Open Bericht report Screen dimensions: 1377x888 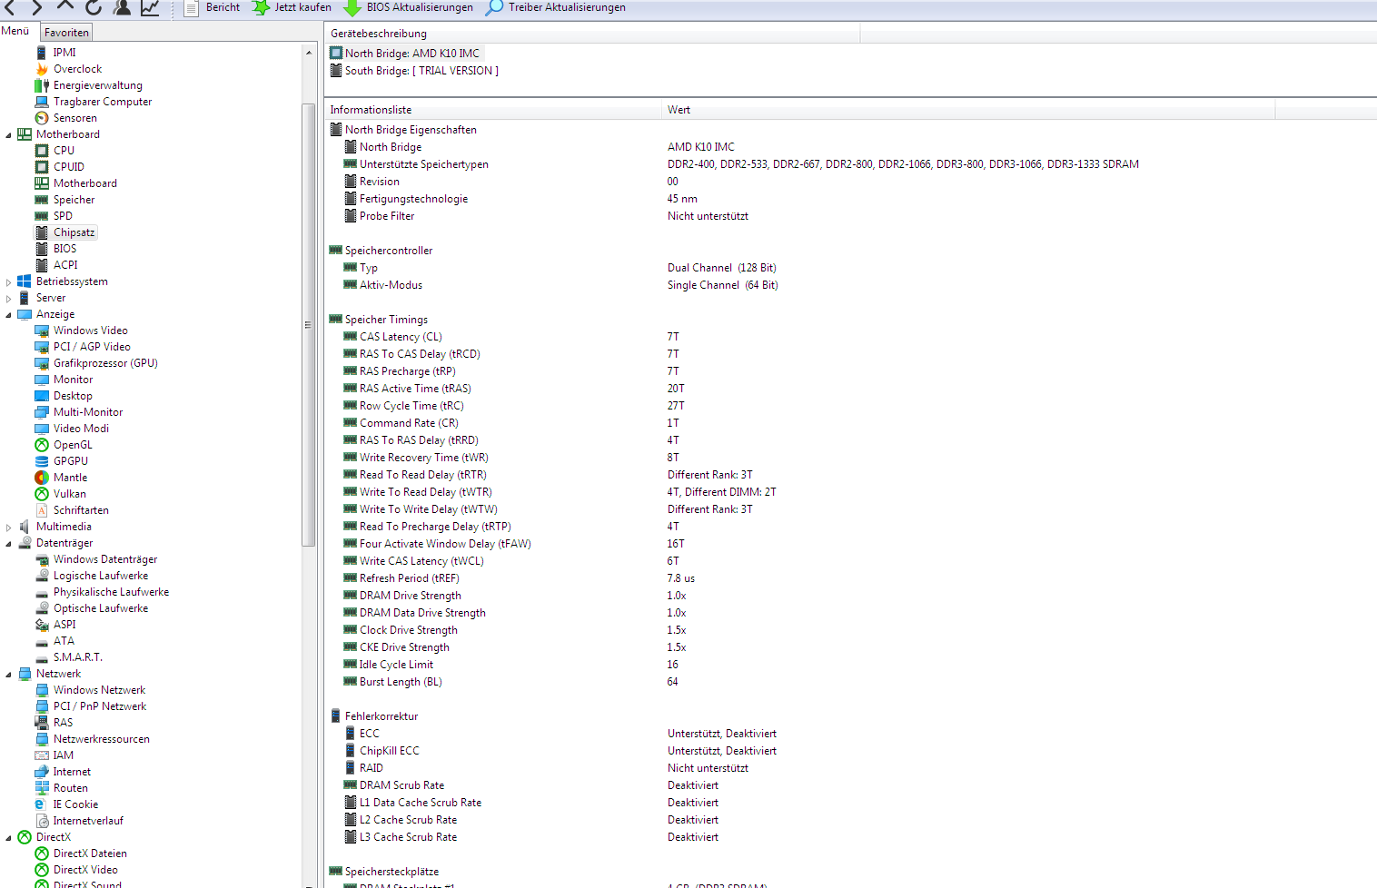(213, 7)
